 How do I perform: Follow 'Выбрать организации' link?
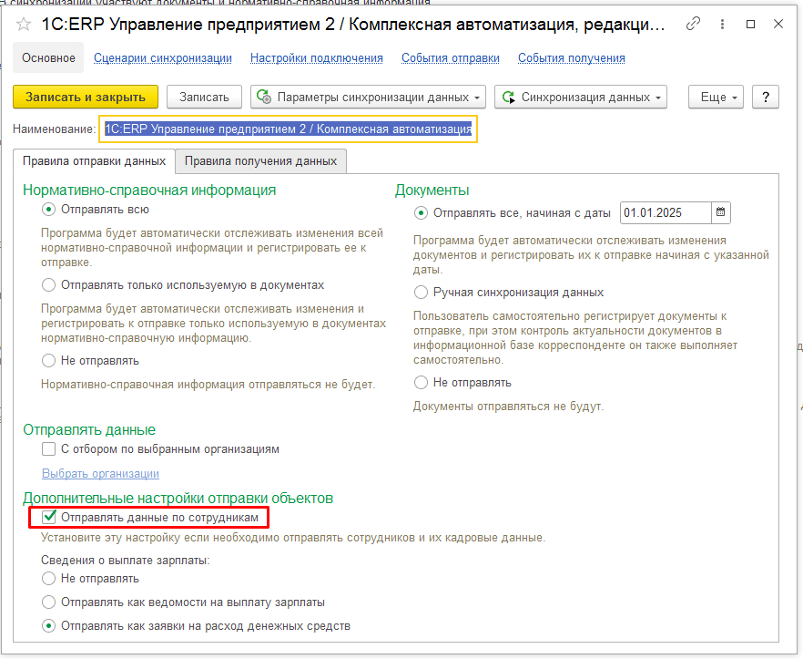tap(100, 473)
